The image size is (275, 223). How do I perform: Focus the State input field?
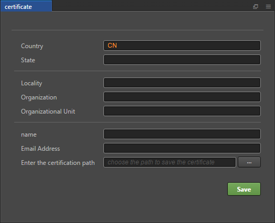click(182, 60)
